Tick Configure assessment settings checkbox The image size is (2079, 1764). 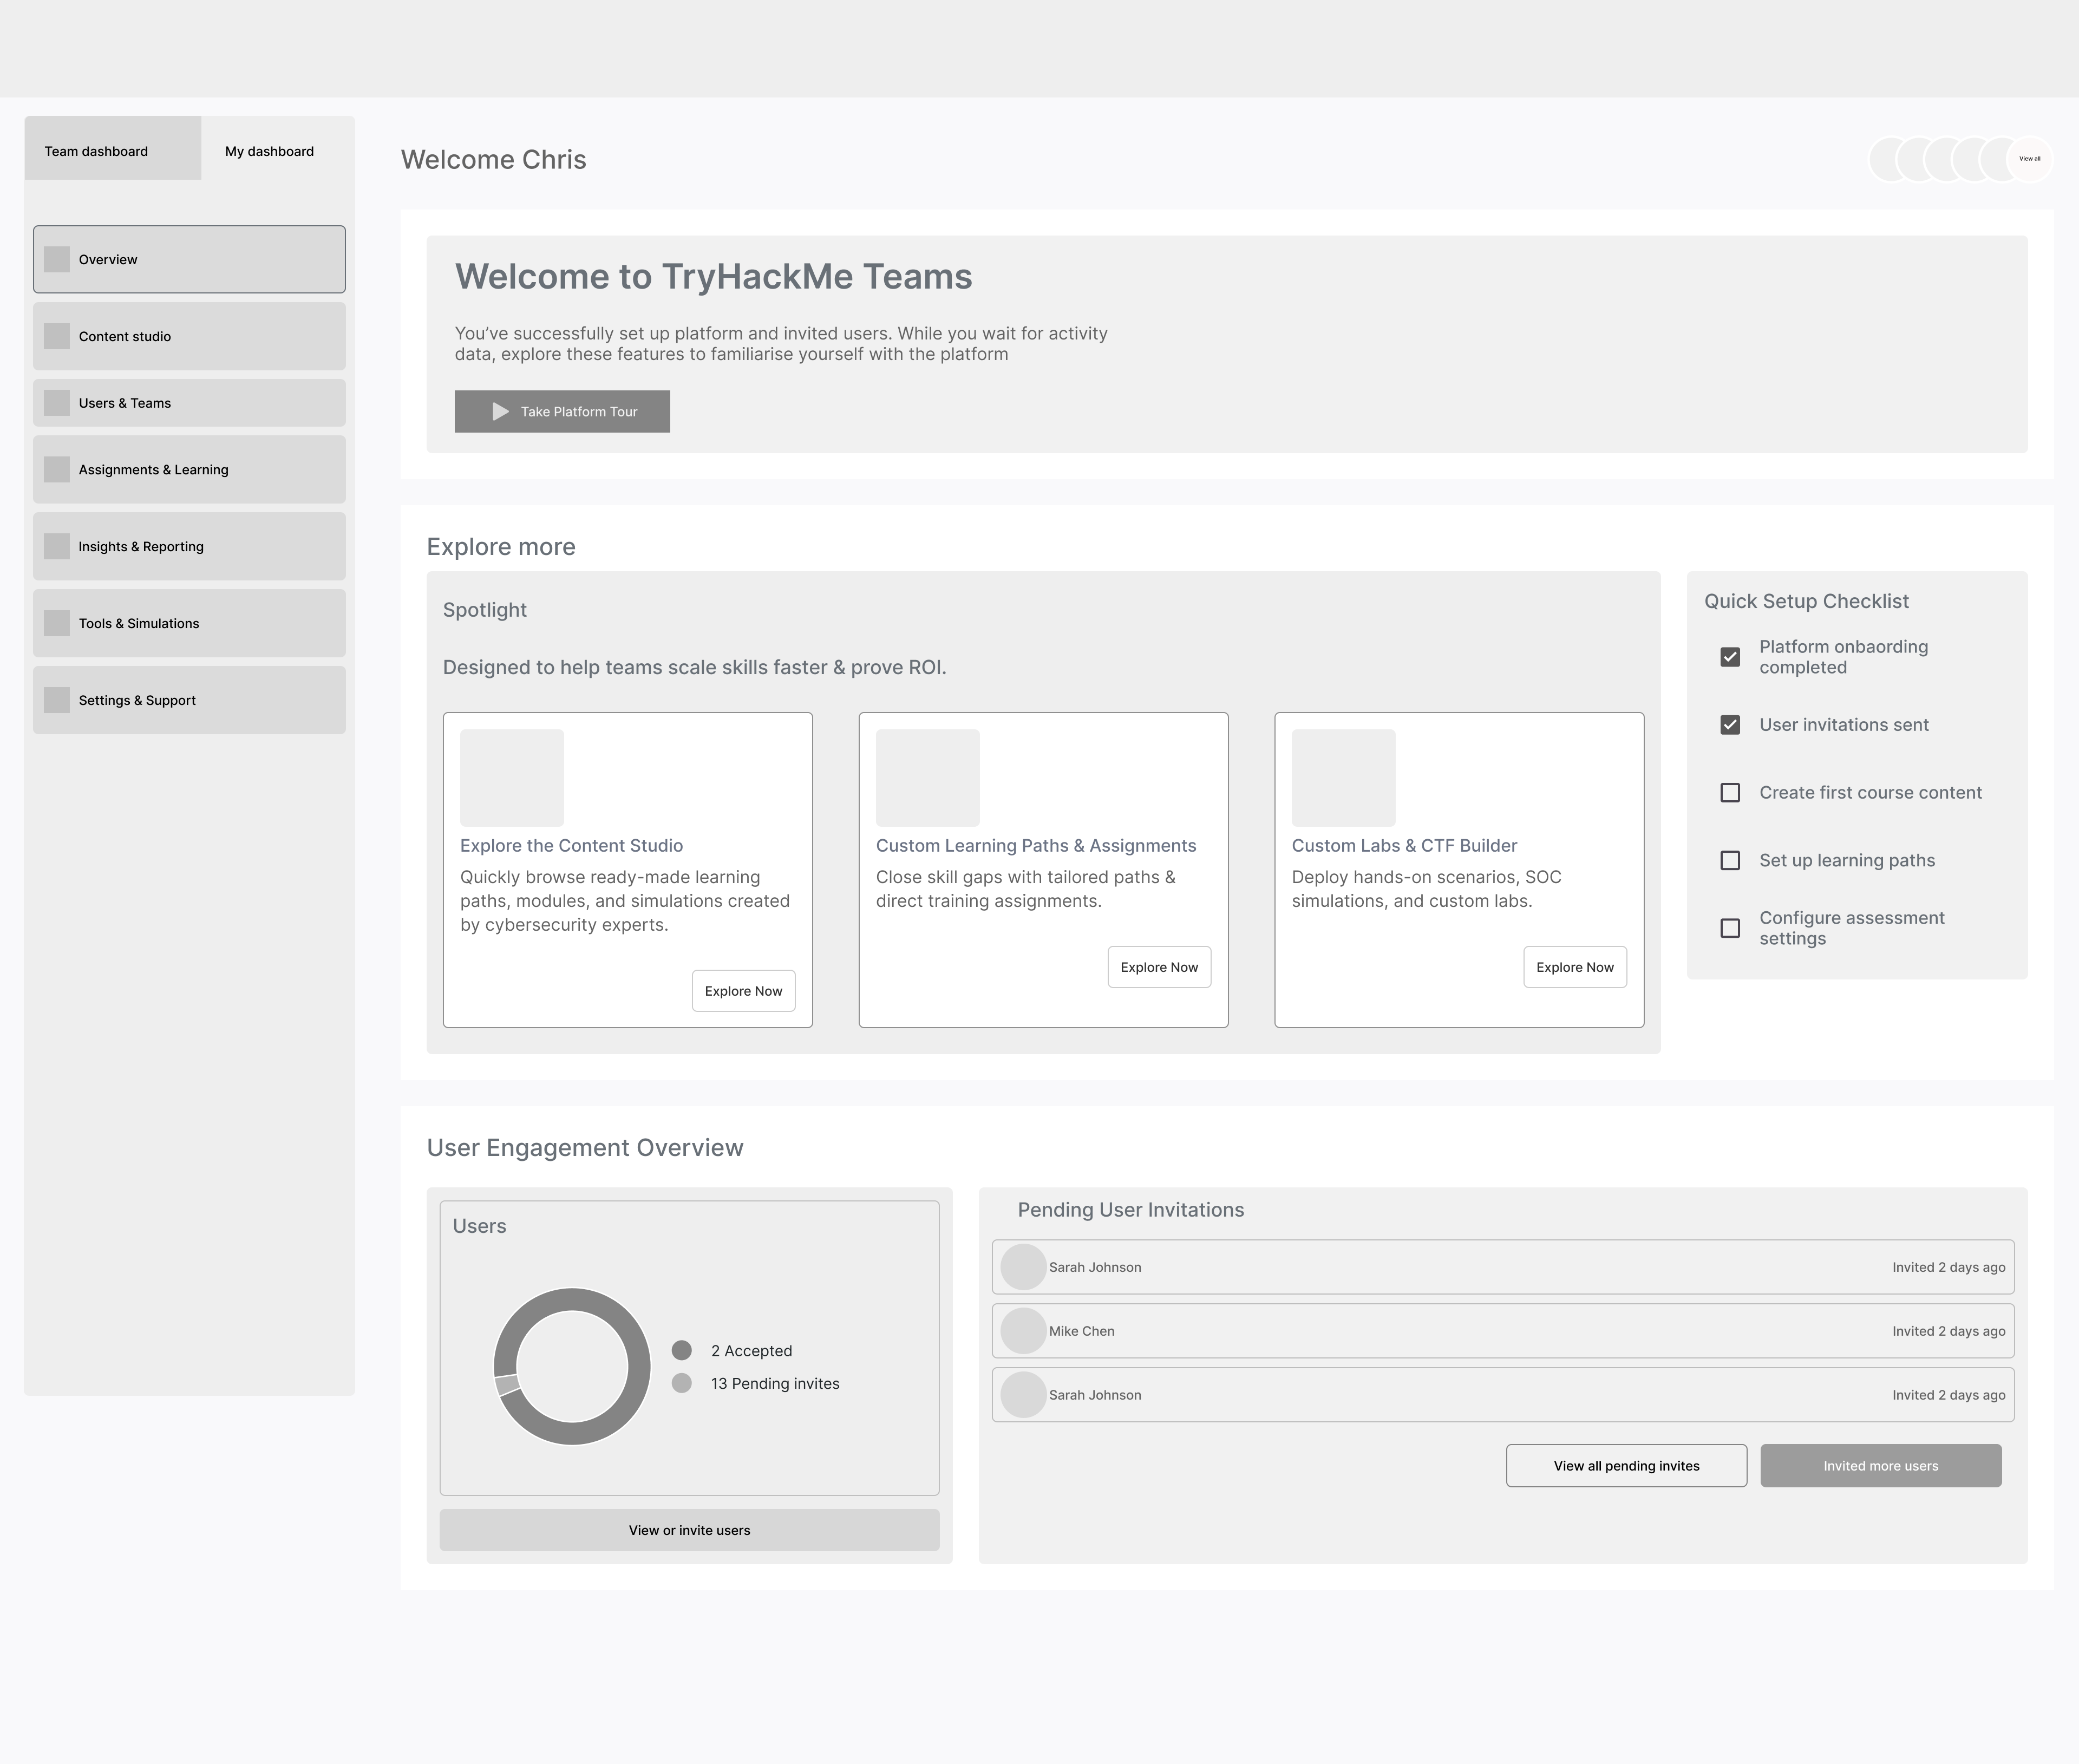point(1730,929)
